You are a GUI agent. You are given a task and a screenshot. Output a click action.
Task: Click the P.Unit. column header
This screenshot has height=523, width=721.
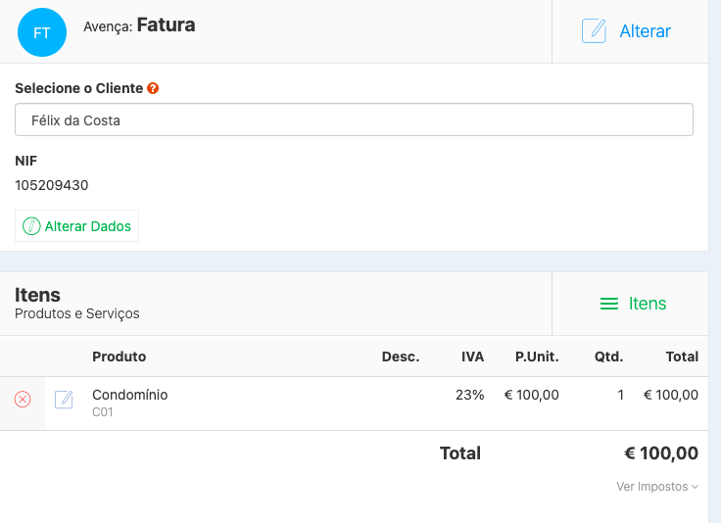(537, 357)
